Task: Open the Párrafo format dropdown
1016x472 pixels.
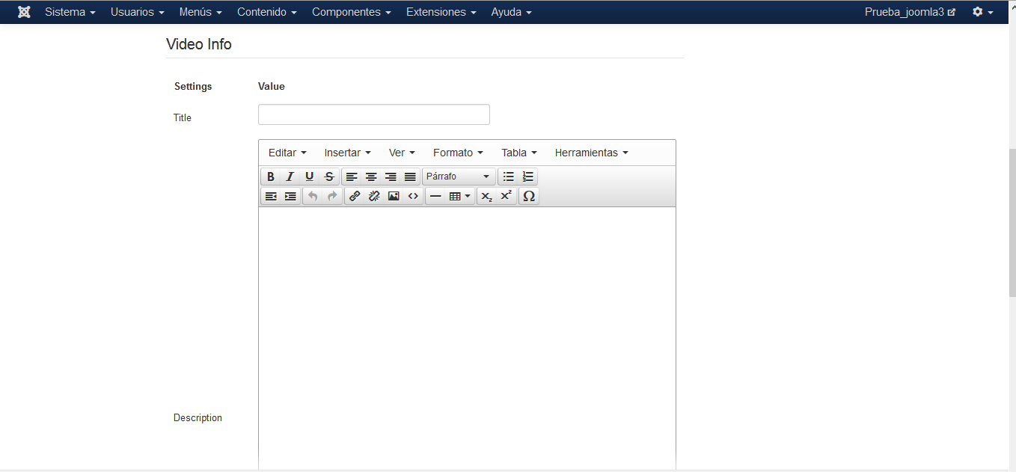Action: click(458, 177)
